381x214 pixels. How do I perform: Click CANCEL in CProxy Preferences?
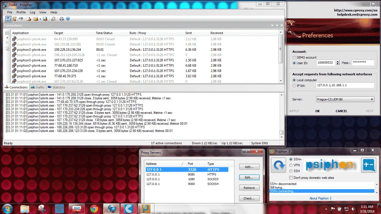pyautogui.click(x=341, y=111)
